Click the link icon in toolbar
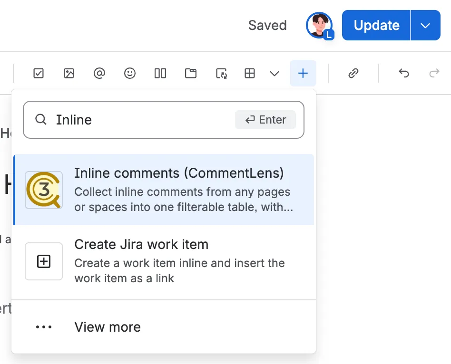Screen dimensions: 451x364 click(x=353, y=73)
